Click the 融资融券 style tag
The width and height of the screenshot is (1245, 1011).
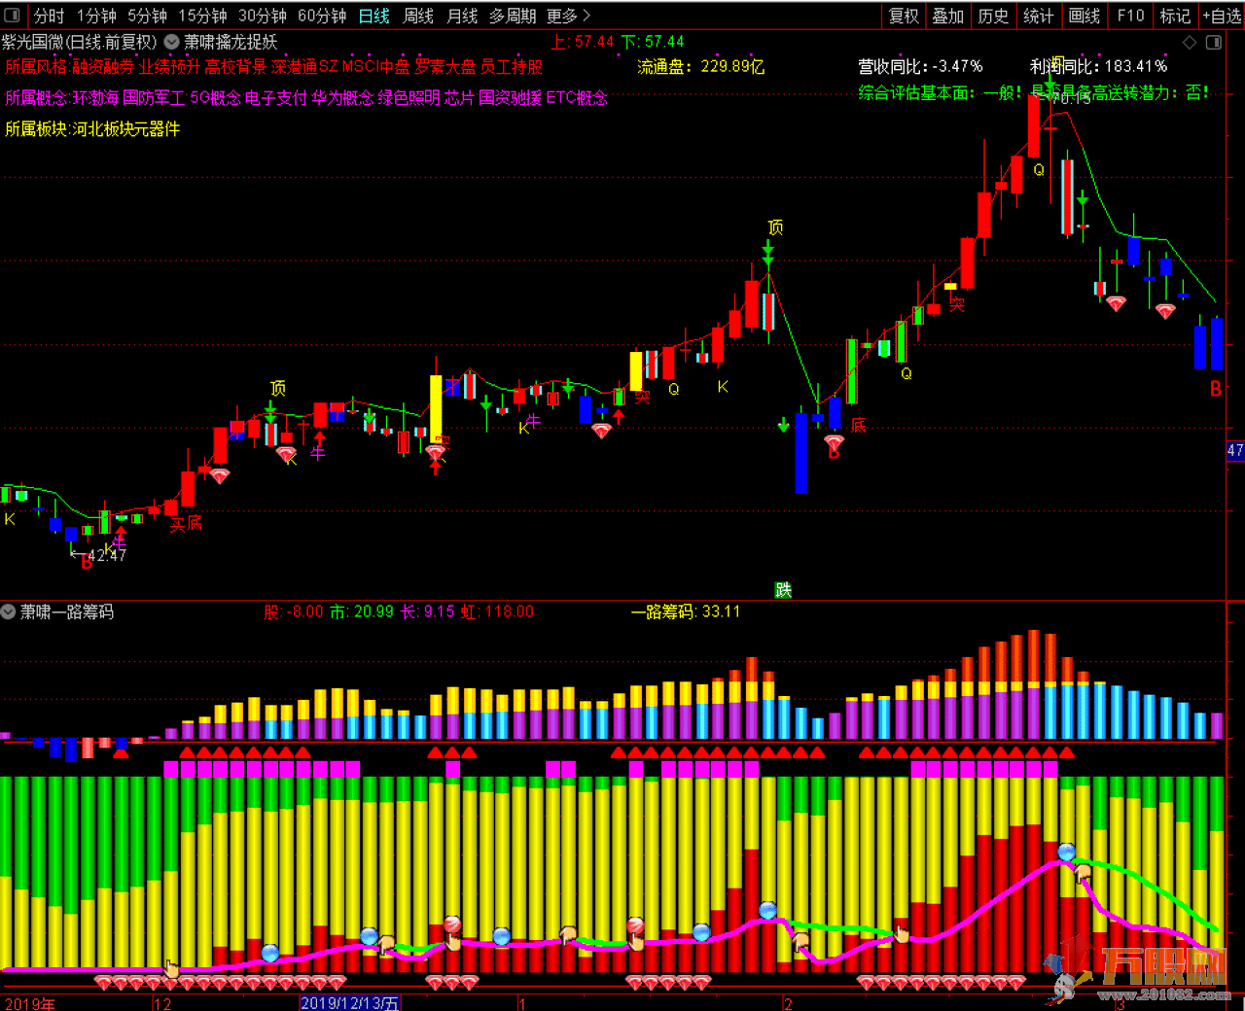click(102, 67)
